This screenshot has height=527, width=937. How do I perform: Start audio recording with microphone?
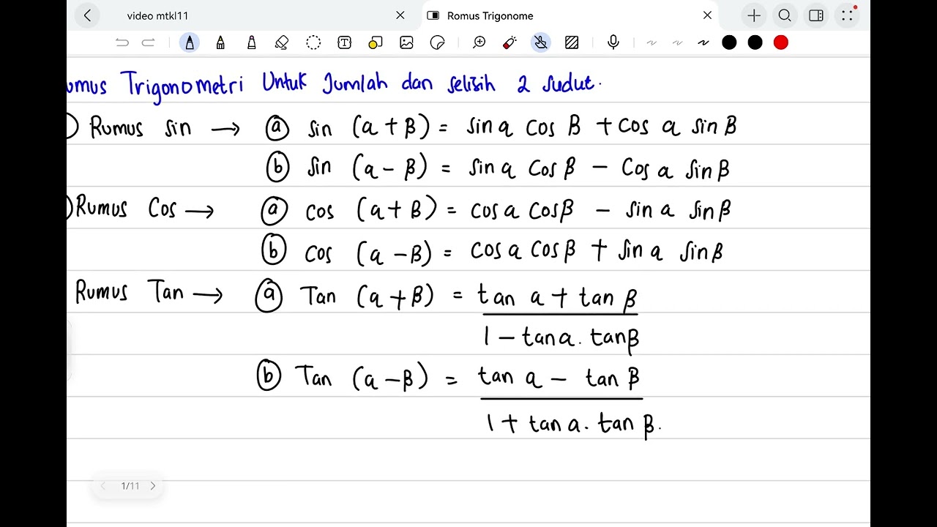click(x=613, y=43)
